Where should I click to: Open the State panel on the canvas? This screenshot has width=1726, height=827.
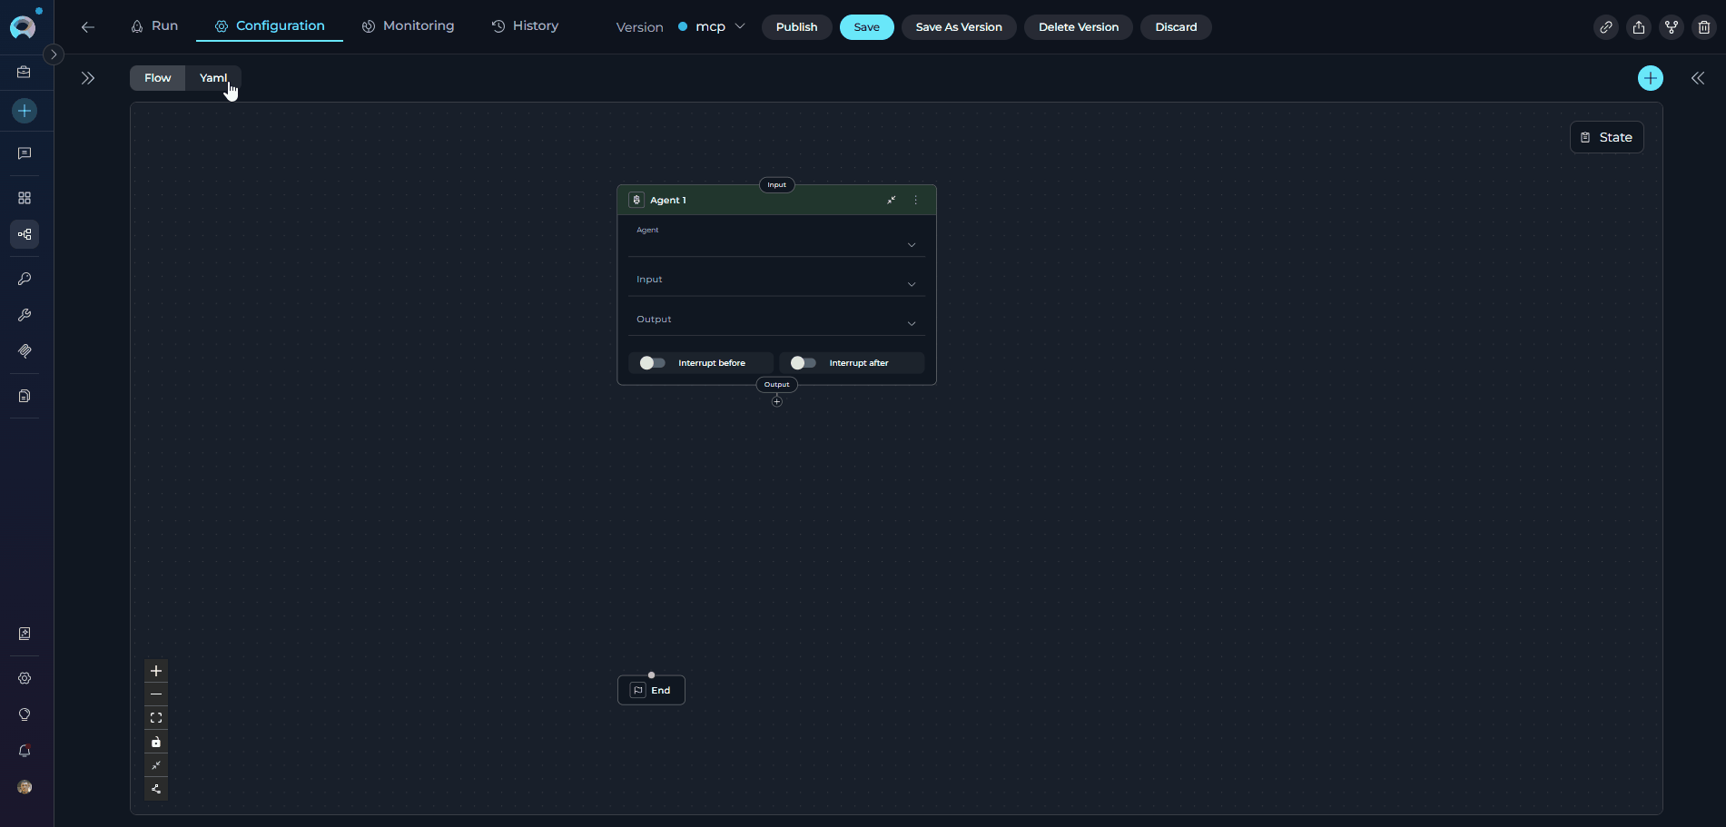click(x=1606, y=136)
